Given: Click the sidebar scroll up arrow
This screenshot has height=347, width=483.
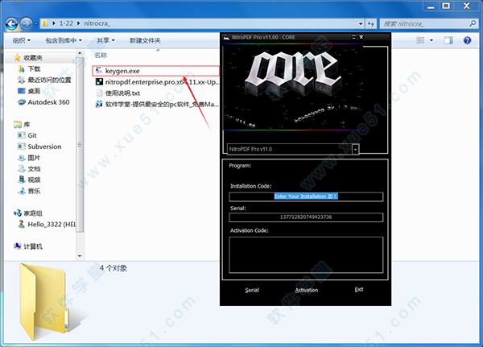Looking at the screenshot, I should click(x=80, y=53).
